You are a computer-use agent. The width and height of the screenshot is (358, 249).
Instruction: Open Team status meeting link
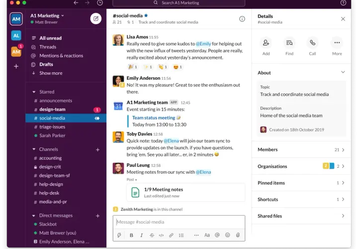pyautogui.click(x=154, y=118)
